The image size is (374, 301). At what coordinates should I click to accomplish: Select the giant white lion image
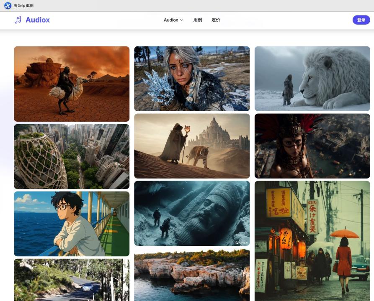click(312, 79)
